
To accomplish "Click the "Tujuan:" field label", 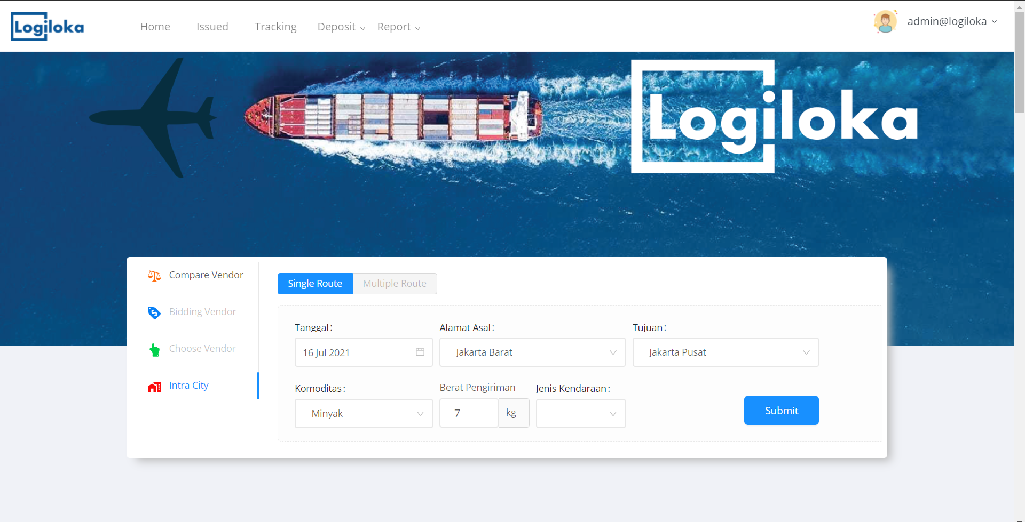I will pos(649,328).
